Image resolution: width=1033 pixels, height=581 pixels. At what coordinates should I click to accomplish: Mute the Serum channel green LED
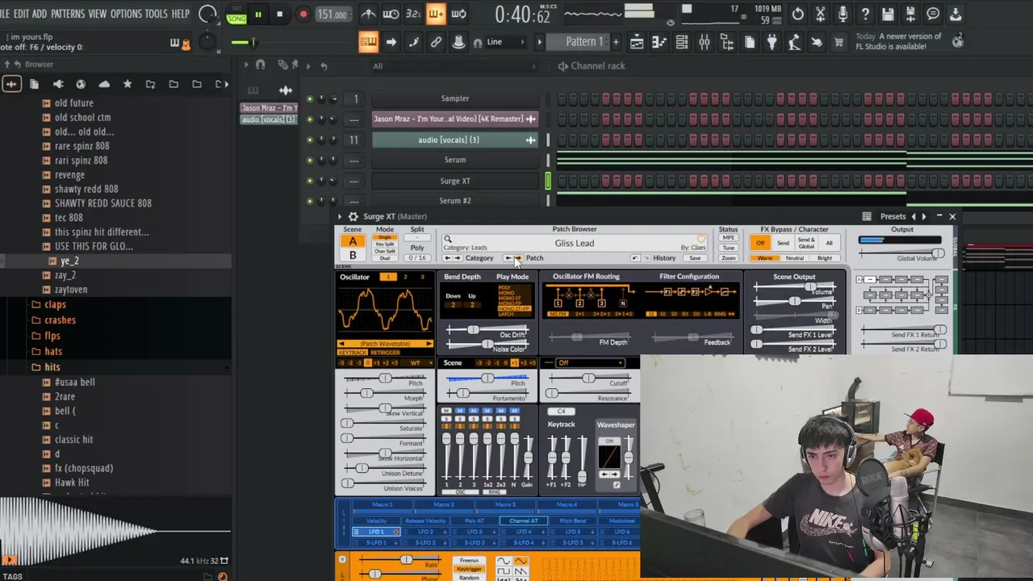[x=309, y=161]
